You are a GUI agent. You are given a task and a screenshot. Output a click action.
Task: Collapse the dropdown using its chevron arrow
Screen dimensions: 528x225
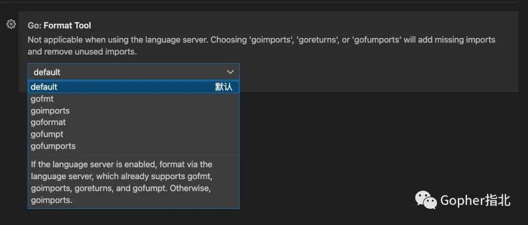point(230,72)
